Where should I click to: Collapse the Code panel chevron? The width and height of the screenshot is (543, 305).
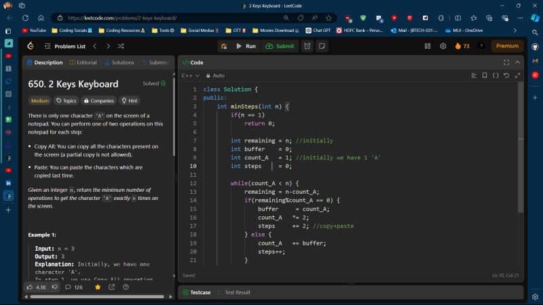click(517, 62)
